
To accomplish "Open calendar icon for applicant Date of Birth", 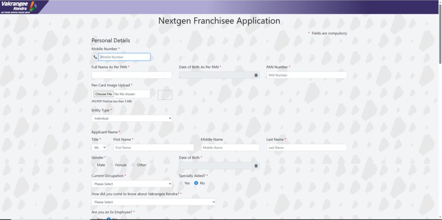I will click(256, 166).
